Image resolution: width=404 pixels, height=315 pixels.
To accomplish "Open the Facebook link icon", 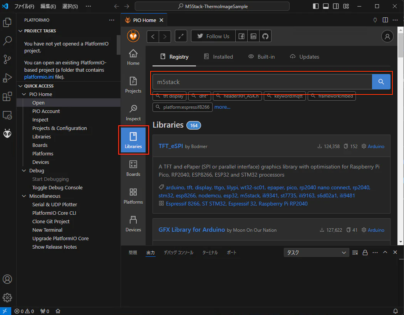I will click(x=241, y=36).
